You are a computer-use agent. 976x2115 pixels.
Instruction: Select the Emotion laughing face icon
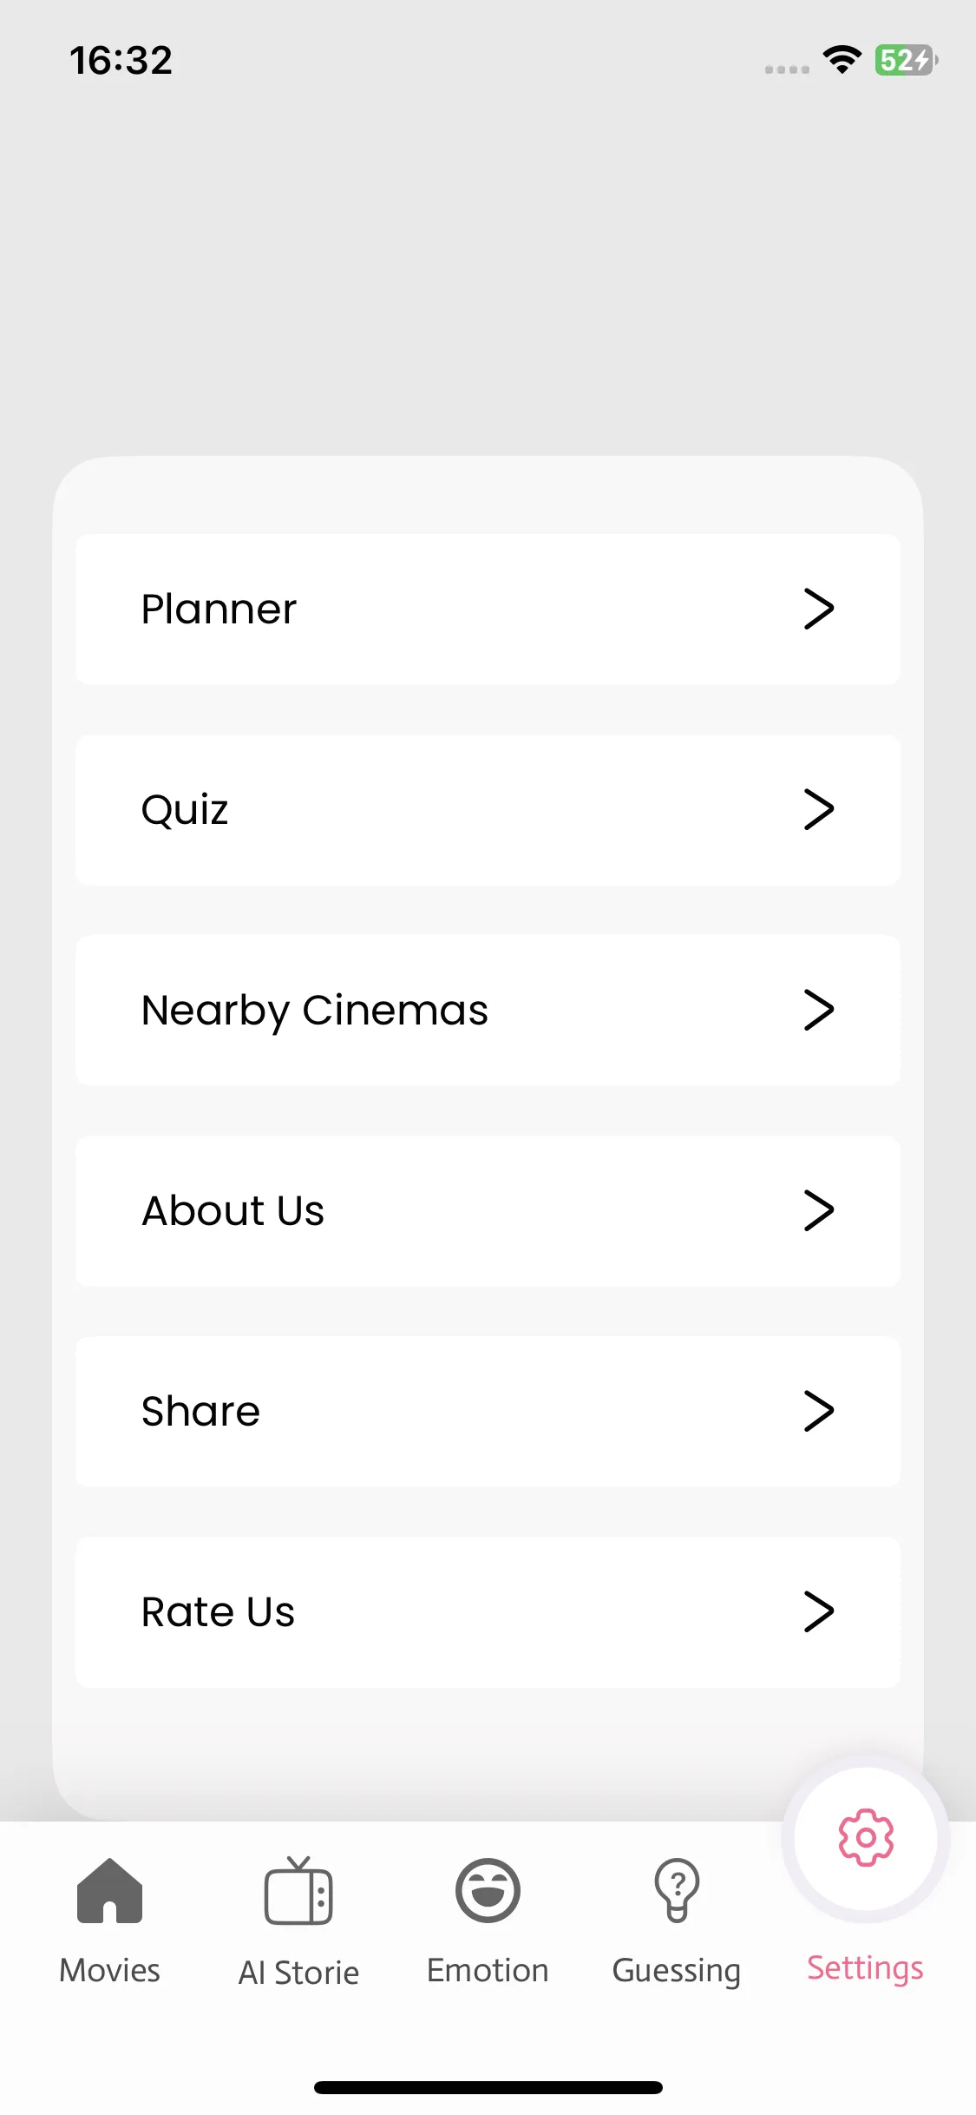(488, 1891)
